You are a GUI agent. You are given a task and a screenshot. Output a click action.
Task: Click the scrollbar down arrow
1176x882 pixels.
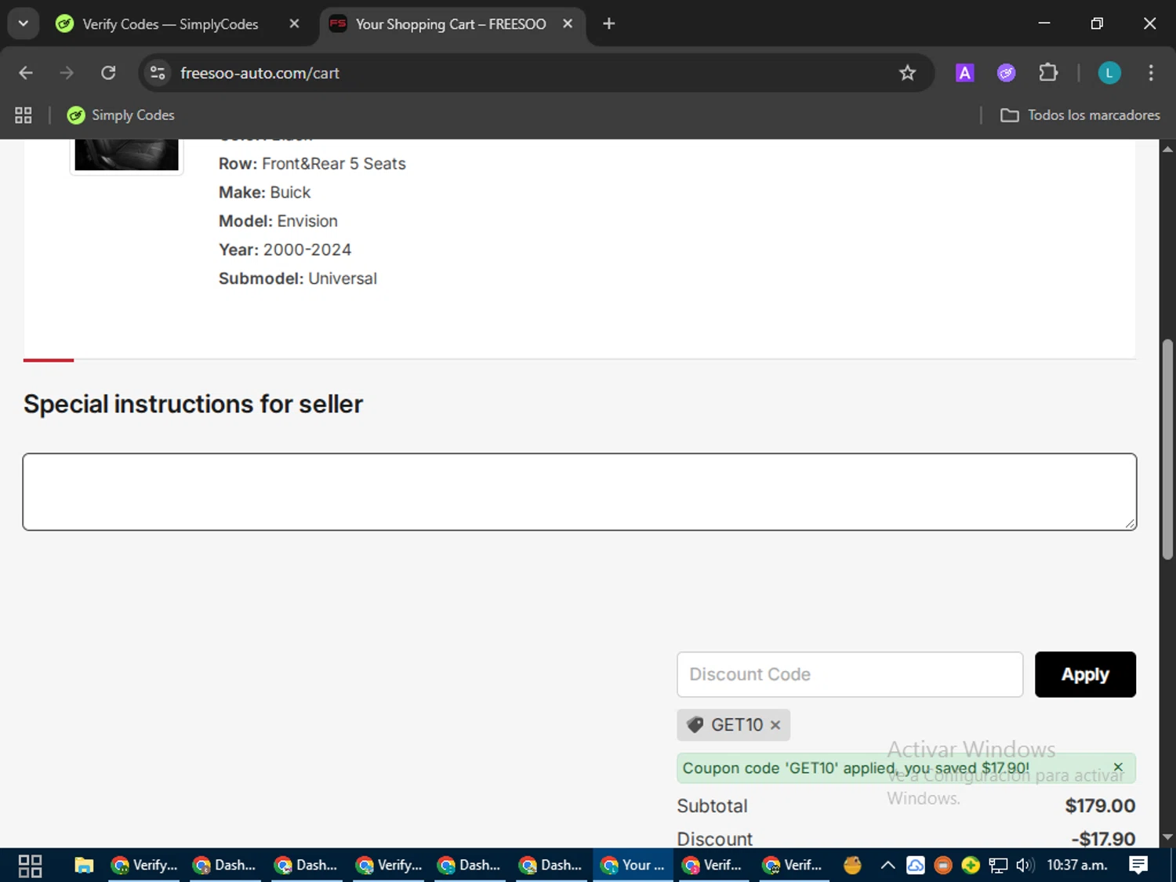[1167, 837]
